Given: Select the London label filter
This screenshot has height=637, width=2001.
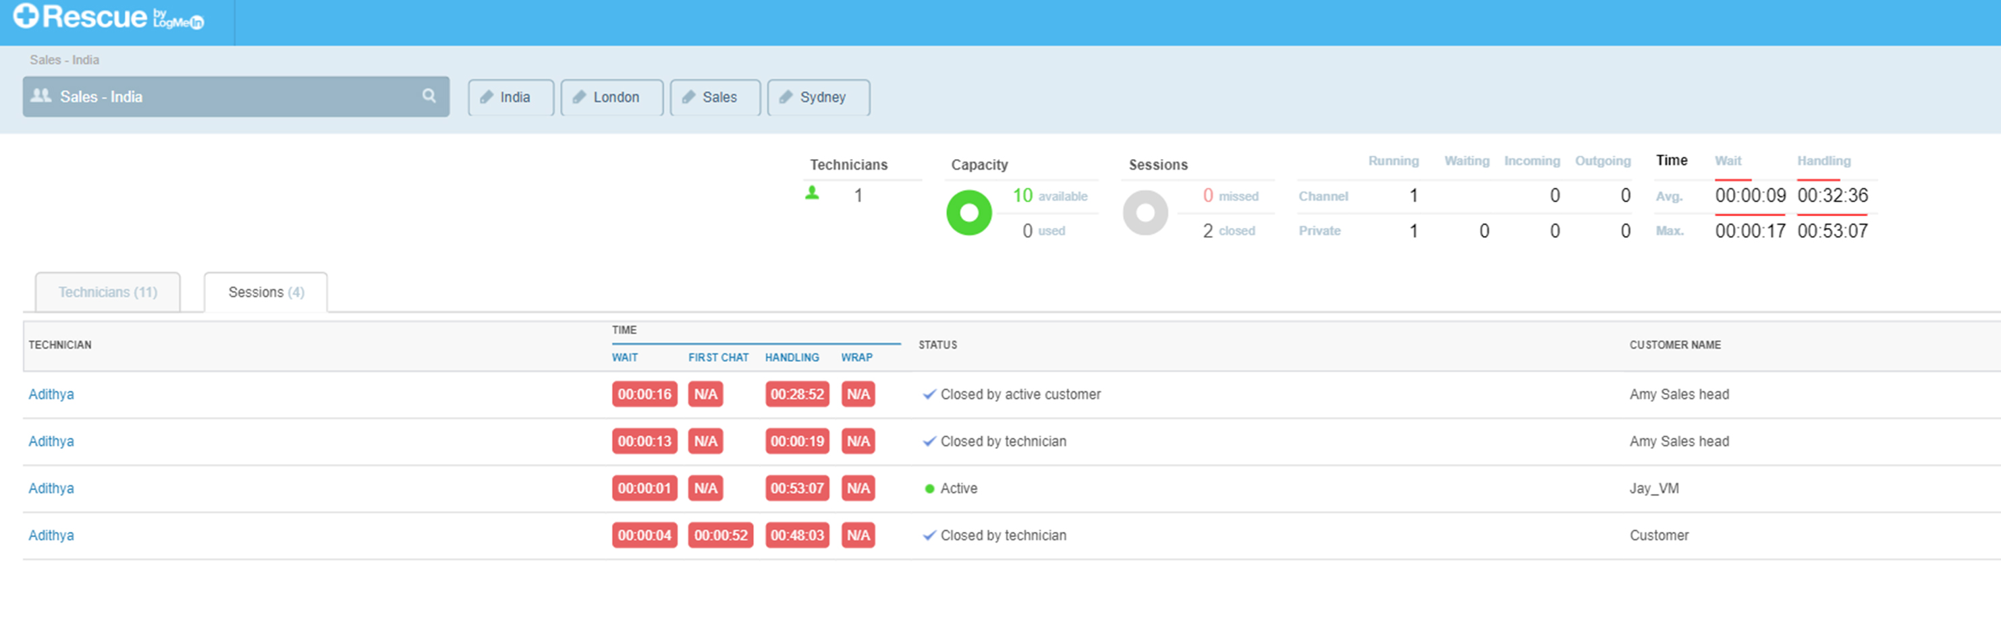Looking at the screenshot, I should [x=612, y=97].
